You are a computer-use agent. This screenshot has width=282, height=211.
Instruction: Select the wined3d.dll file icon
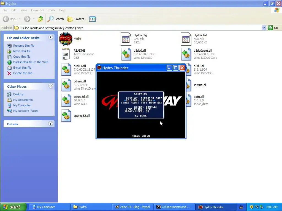click(66, 101)
